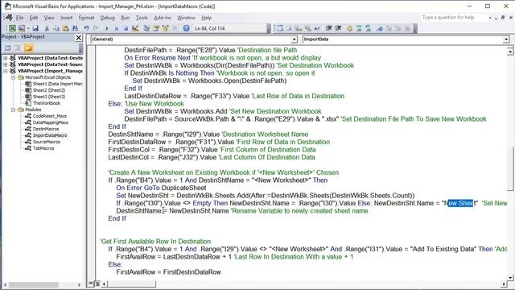Click the Insert UserForm icon
This screenshot has height=290, width=515.
(x=22, y=28)
